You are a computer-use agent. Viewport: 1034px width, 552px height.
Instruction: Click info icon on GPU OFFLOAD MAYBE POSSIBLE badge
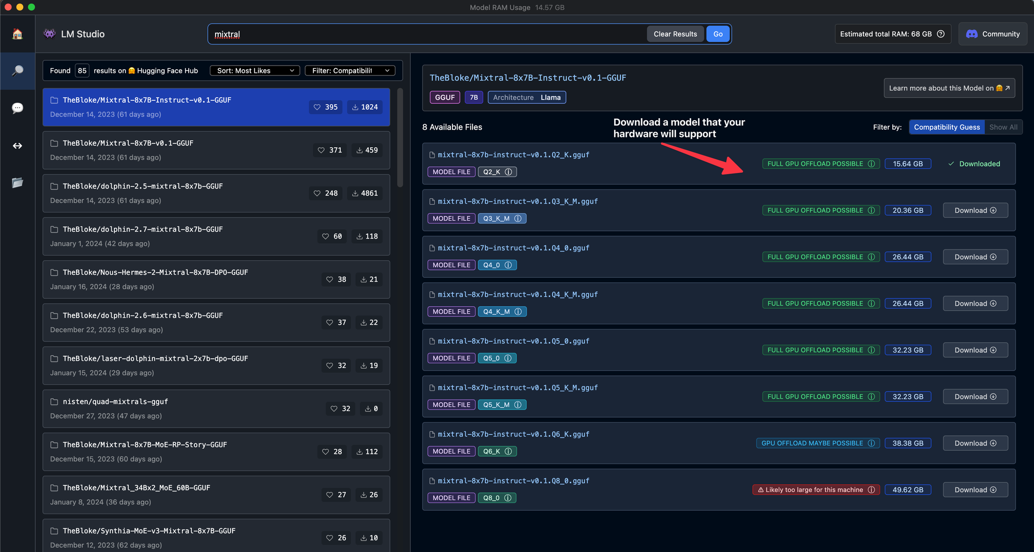click(x=871, y=443)
